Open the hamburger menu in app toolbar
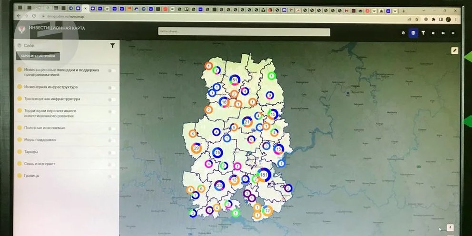 [x=453, y=33]
